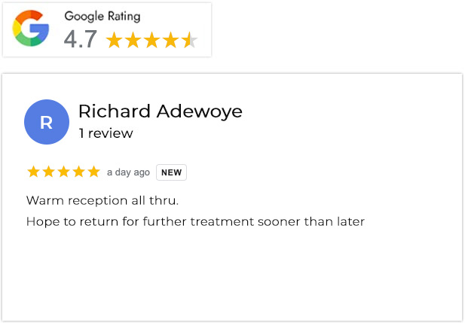Click the NEW badge on the review
465x323 pixels.
(171, 172)
